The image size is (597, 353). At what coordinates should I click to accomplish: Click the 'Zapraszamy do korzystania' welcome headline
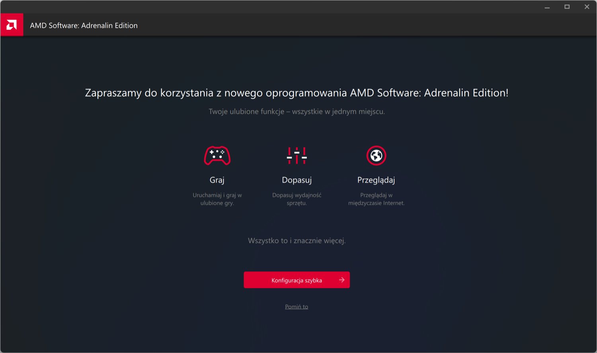[x=297, y=93]
